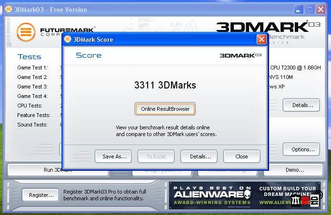Close the 3DMark03 main window
Image resolution: width=331 pixels, height=215 pixels.
point(321,10)
